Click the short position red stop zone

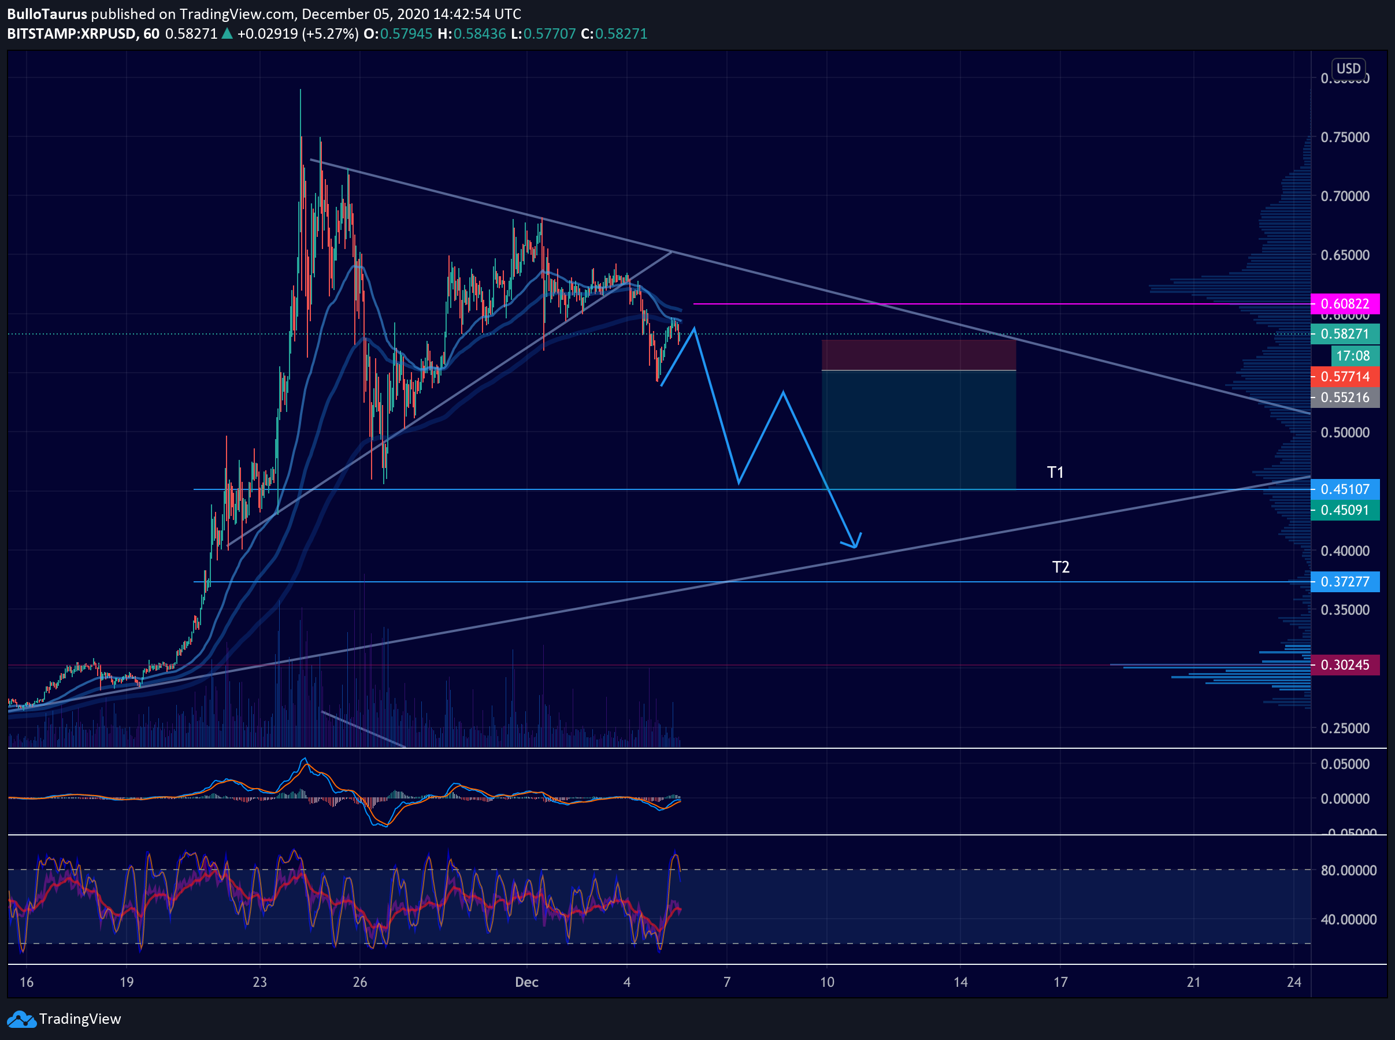(918, 355)
